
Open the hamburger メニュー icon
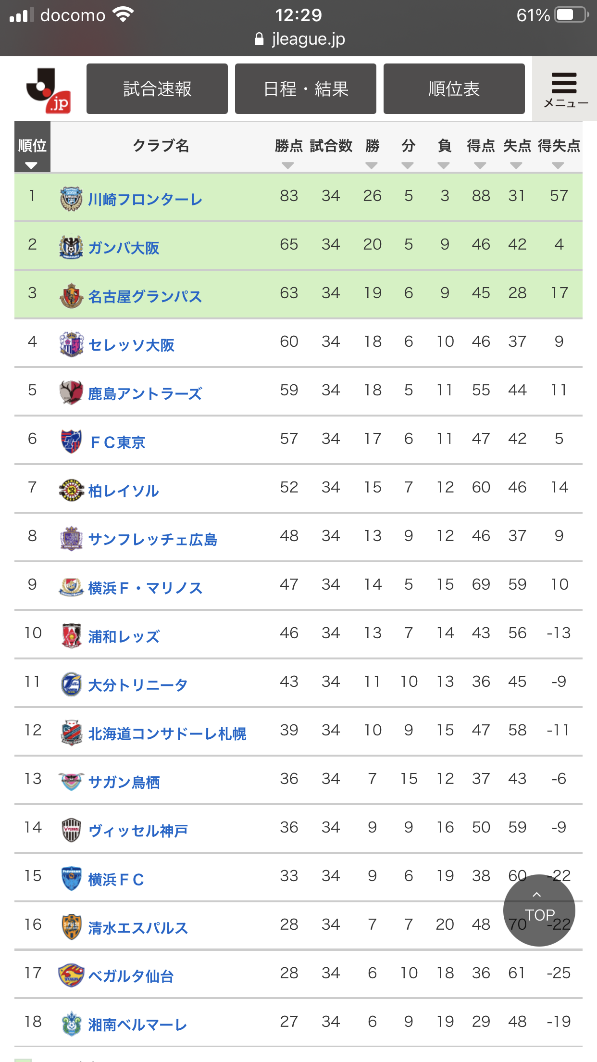tap(564, 89)
